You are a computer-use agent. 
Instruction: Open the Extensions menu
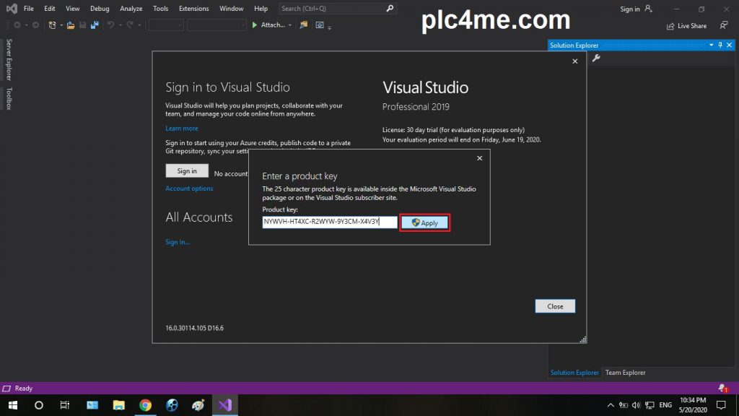click(195, 9)
